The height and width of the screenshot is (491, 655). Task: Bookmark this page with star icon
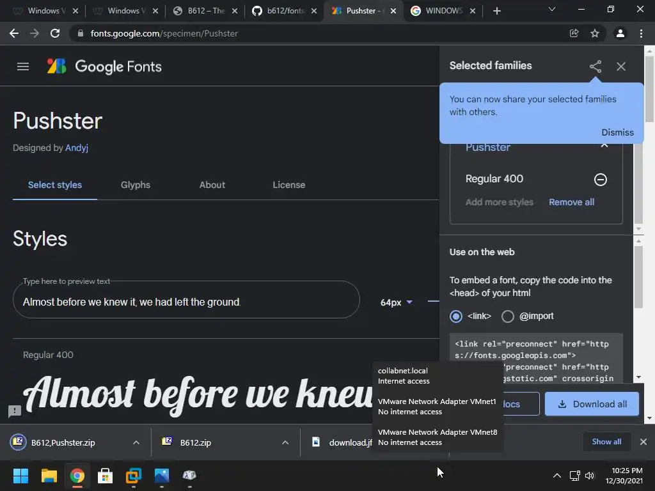point(595,33)
